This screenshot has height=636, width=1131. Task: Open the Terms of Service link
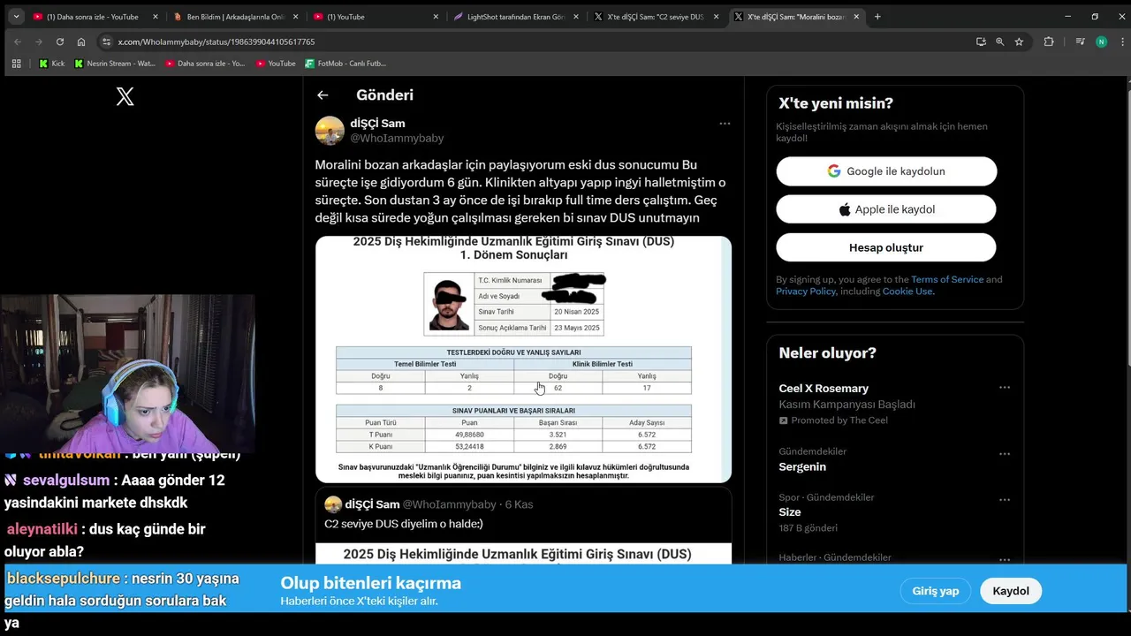tap(947, 279)
